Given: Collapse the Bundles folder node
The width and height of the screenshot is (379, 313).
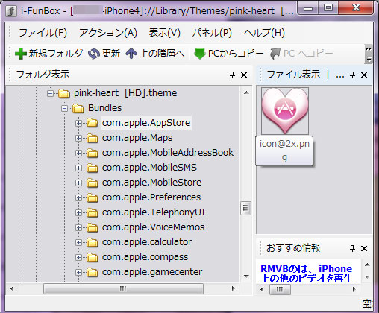Looking at the screenshot, I should pyautogui.click(x=64, y=108).
